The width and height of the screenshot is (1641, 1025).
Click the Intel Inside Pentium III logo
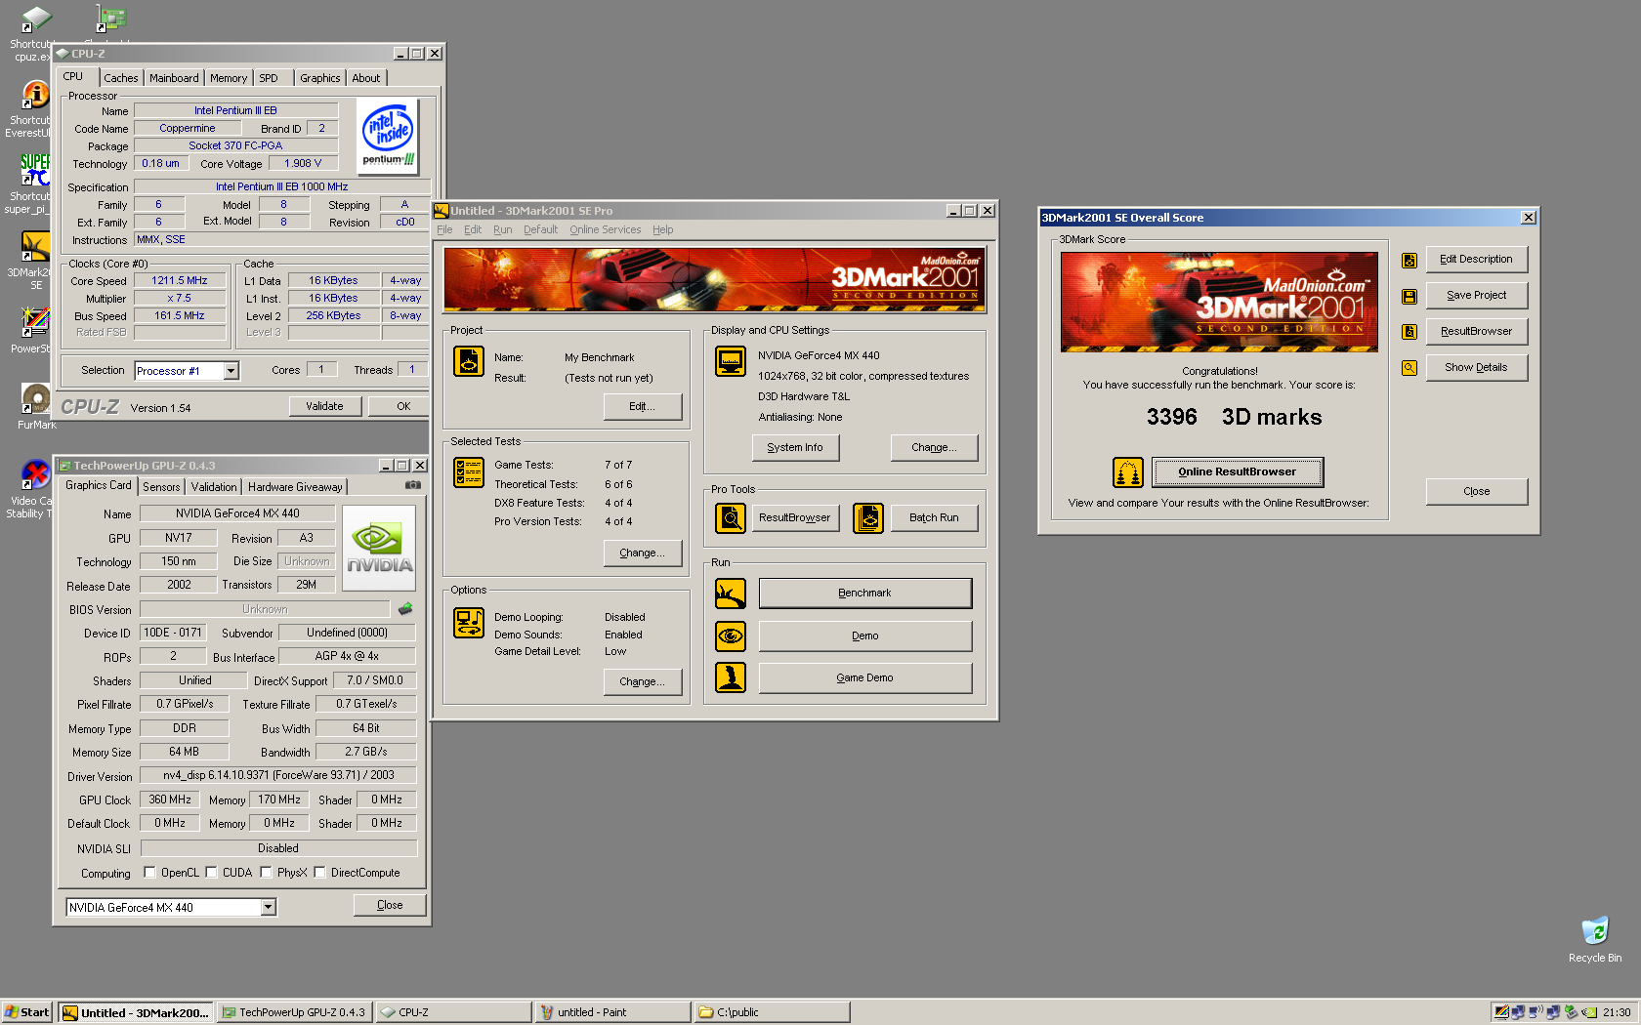click(x=388, y=137)
